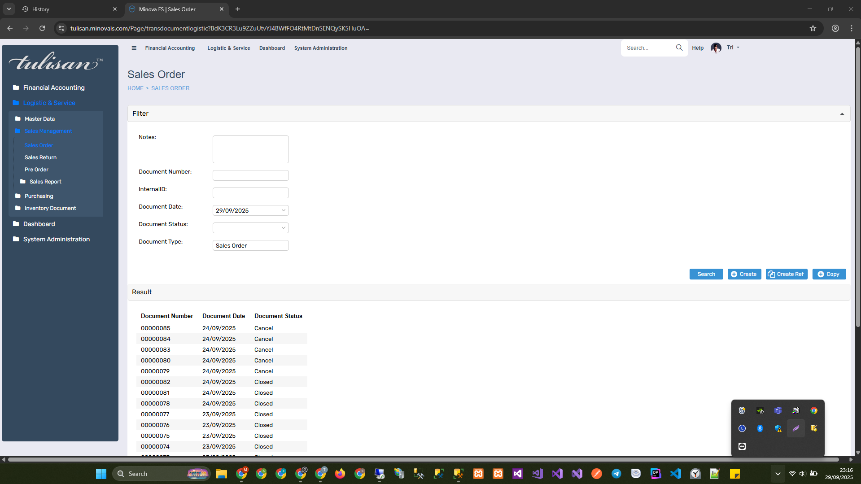Open Firefox from the taskbar
This screenshot has width=861, height=484.
[340, 474]
